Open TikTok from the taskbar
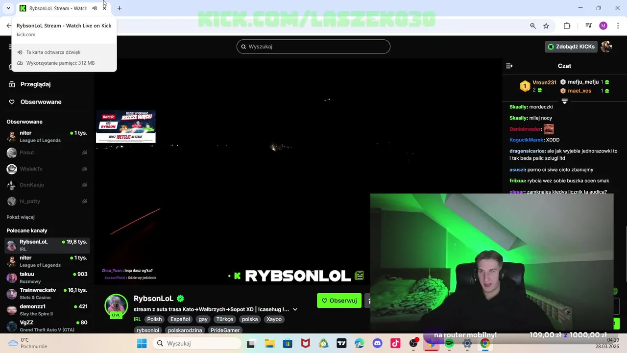Screen dimensions: 627x353 (x=395, y=343)
